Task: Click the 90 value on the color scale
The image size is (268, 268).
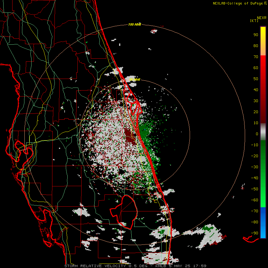Action: (x=256, y=35)
